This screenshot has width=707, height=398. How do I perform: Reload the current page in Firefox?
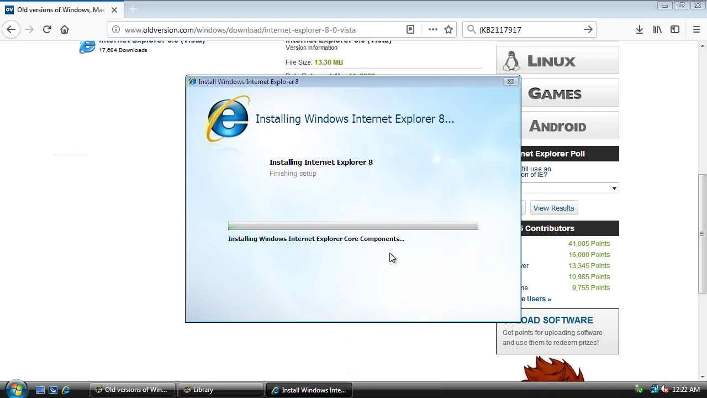(47, 29)
